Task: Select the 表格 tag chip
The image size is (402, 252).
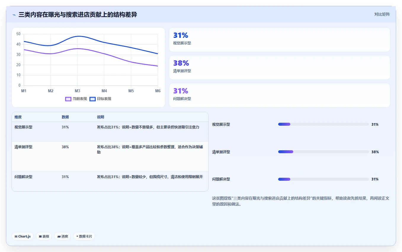Action: pos(44,236)
